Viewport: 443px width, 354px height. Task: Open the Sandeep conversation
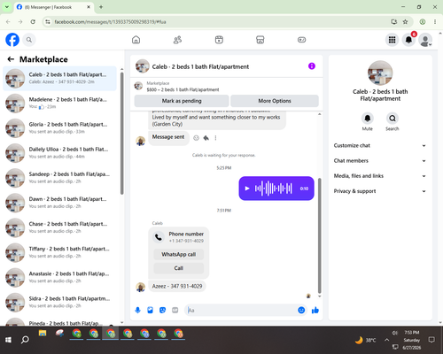click(x=59, y=178)
